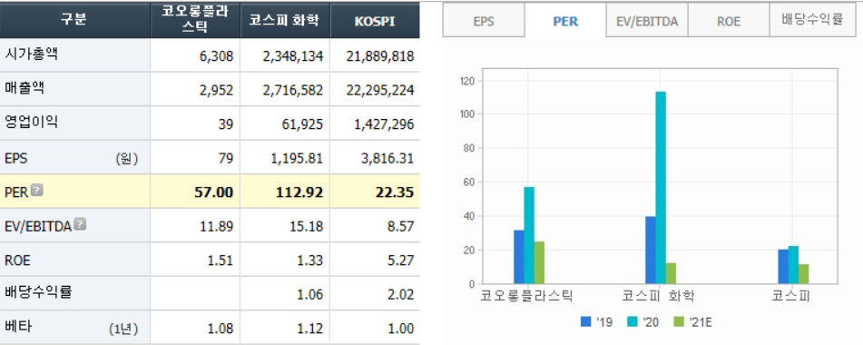Click the 2.02 dividend yield value
This screenshot has height=345, width=863.
click(x=400, y=294)
